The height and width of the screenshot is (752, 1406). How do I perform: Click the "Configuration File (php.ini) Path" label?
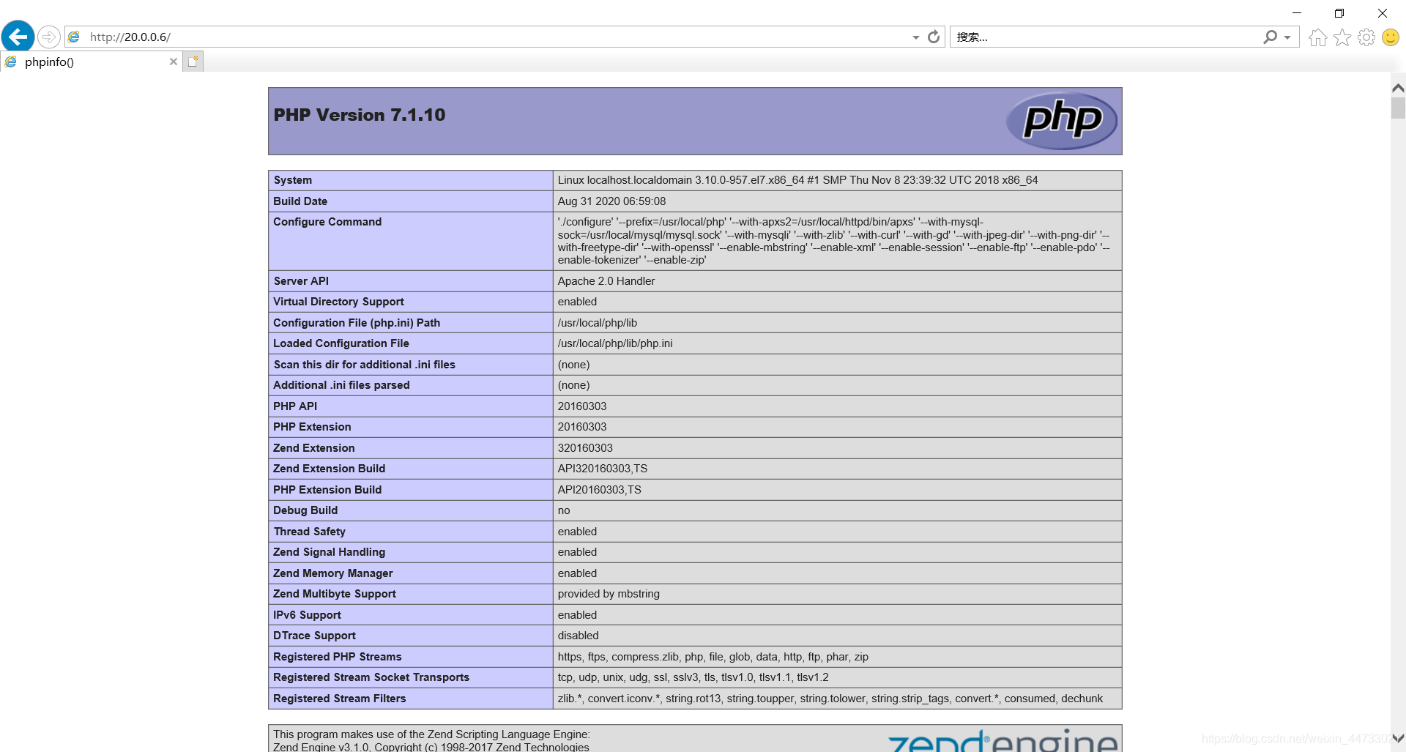pos(357,323)
